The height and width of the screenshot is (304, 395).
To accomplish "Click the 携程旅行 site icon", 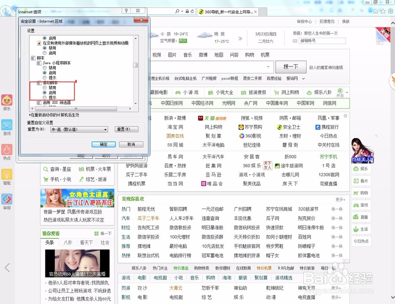I will (x=318, y=127).
